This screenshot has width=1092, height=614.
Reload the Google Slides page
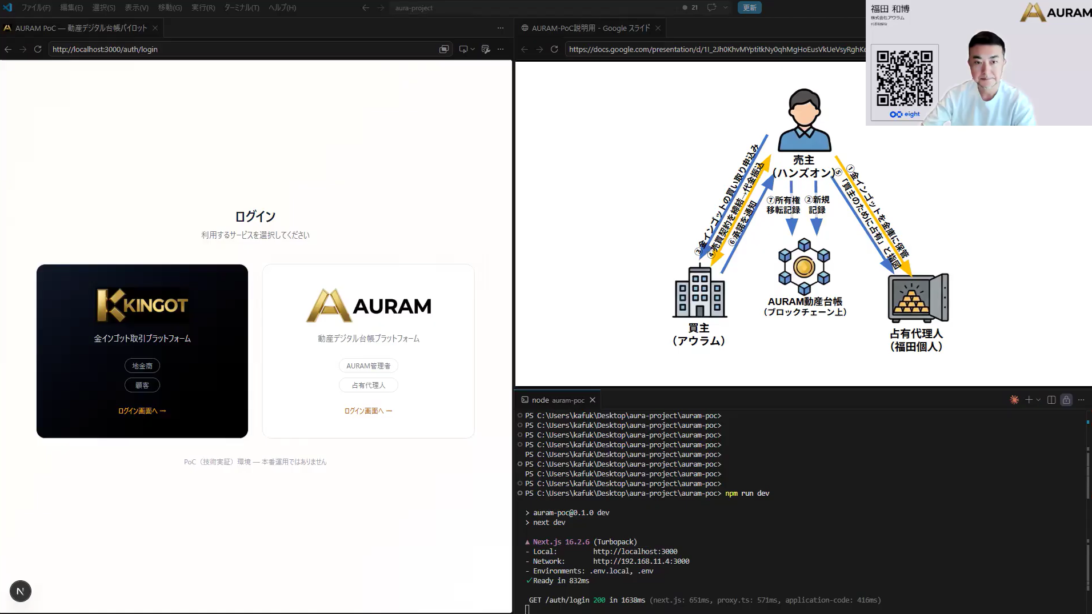point(554,49)
